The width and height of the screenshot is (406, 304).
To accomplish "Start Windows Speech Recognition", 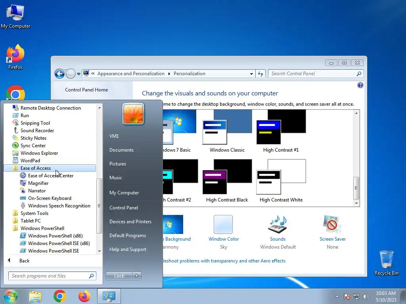I will point(55,205).
